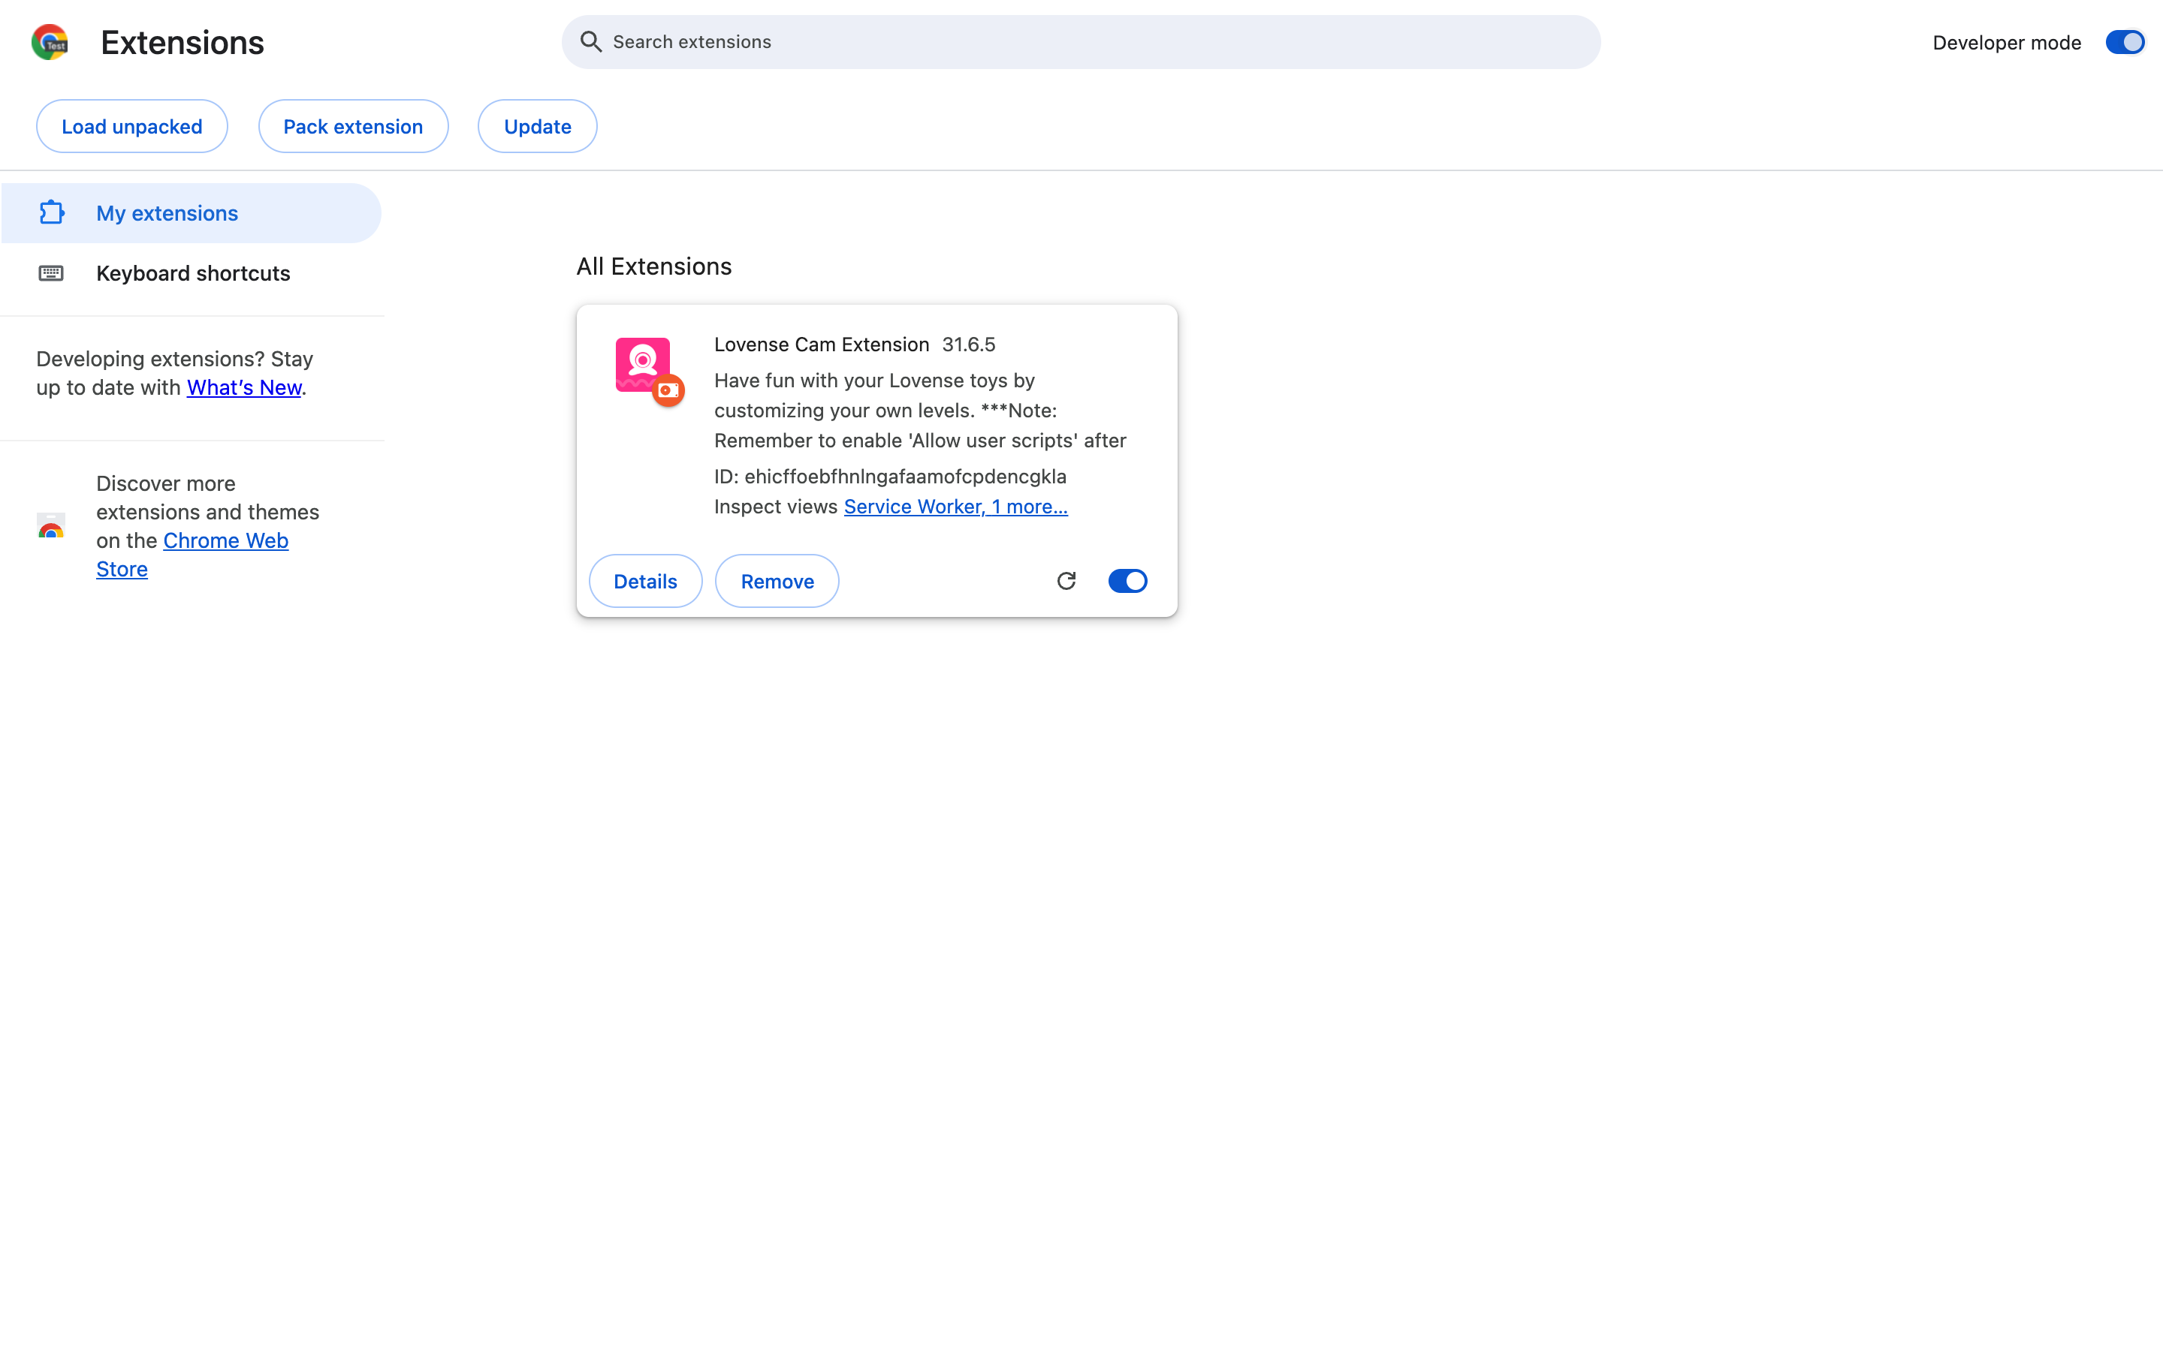Screen dimensions: 2163x1351
Task: Click the All Extensions heading
Action: (x=654, y=266)
